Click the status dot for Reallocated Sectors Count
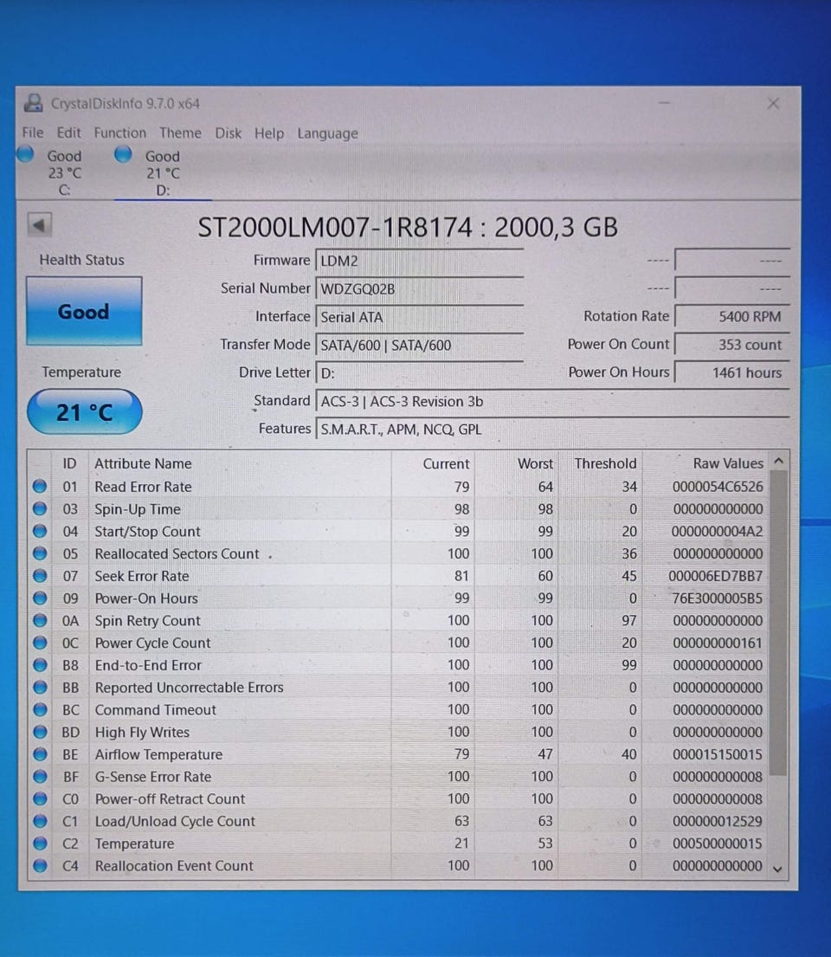This screenshot has height=957, width=831. pyautogui.click(x=40, y=553)
